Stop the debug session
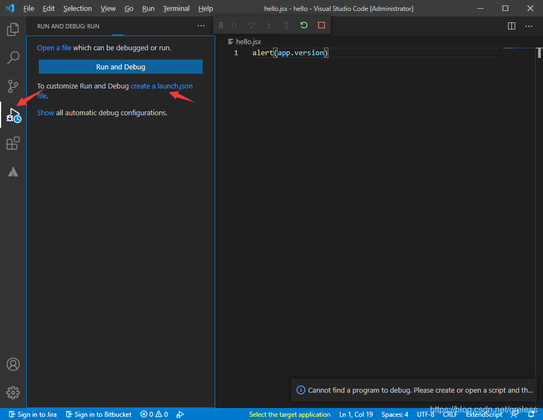 point(321,25)
